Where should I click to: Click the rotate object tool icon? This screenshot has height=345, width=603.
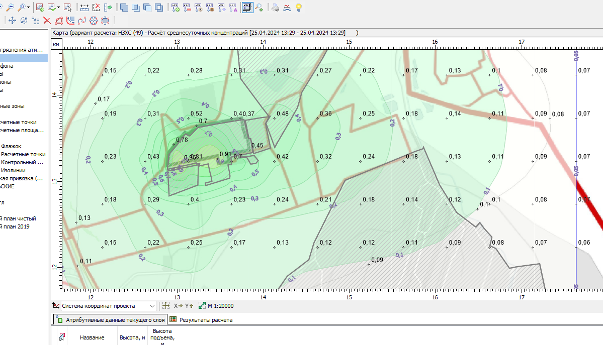click(24, 21)
